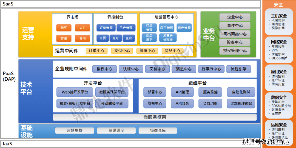Click the PaaS (DAP) label

pyautogui.click(x=9, y=76)
